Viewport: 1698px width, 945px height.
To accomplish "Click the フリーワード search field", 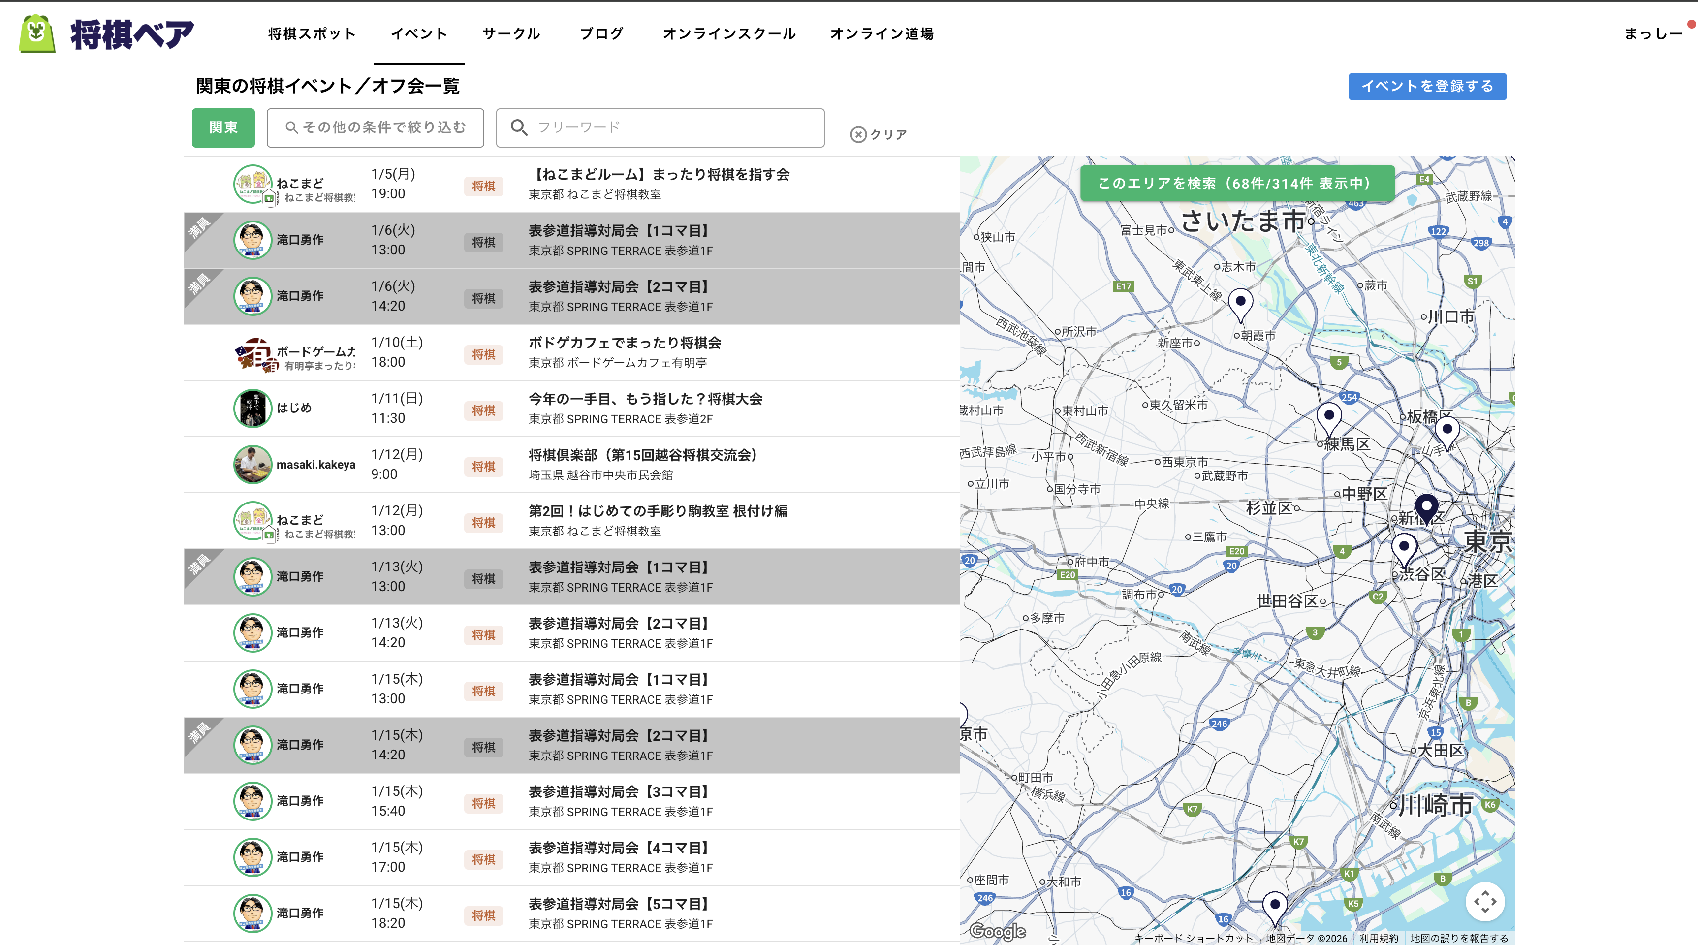I will click(660, 127).
